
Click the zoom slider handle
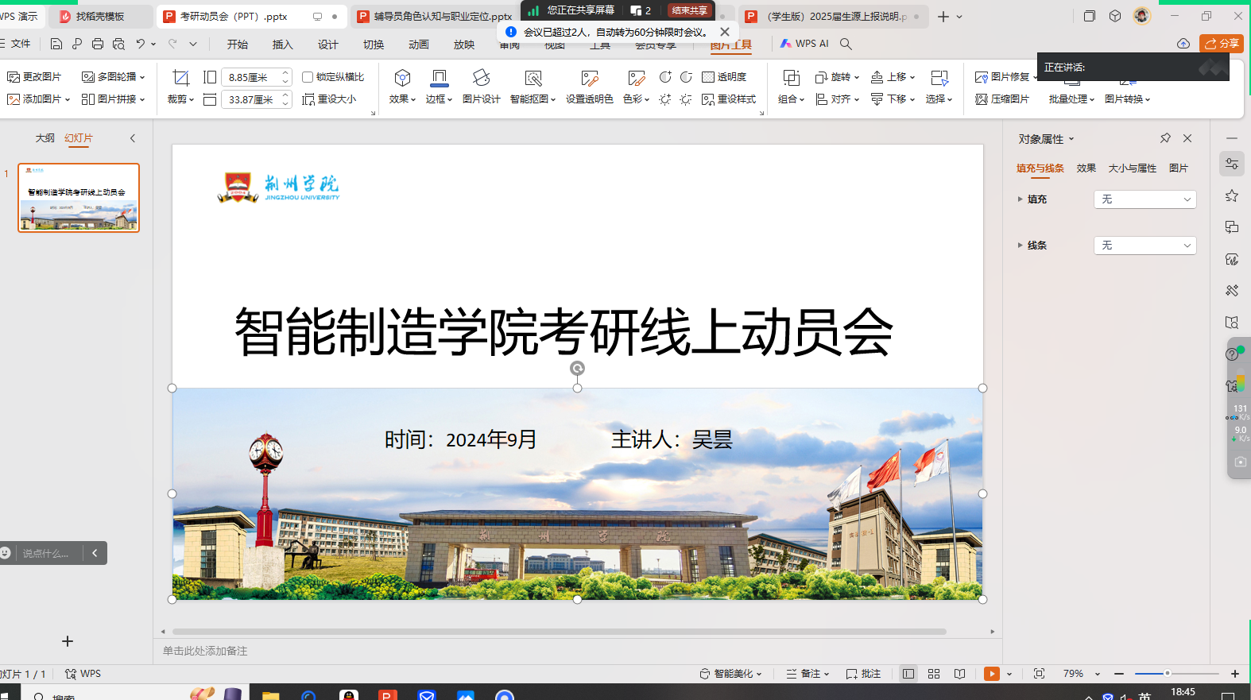pos(1167,674)
